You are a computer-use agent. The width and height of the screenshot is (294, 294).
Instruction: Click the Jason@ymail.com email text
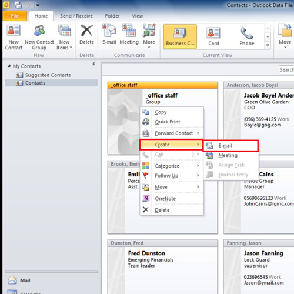(x=263, y=283)
